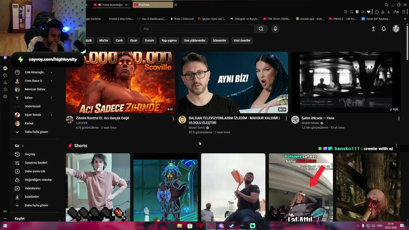
Task: Select the Canlı filter chip
Action: [x=119, y=41]
